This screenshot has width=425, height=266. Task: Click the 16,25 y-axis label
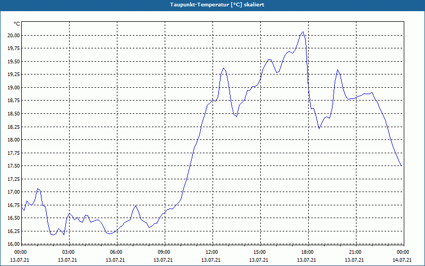[x=14, y=231]
